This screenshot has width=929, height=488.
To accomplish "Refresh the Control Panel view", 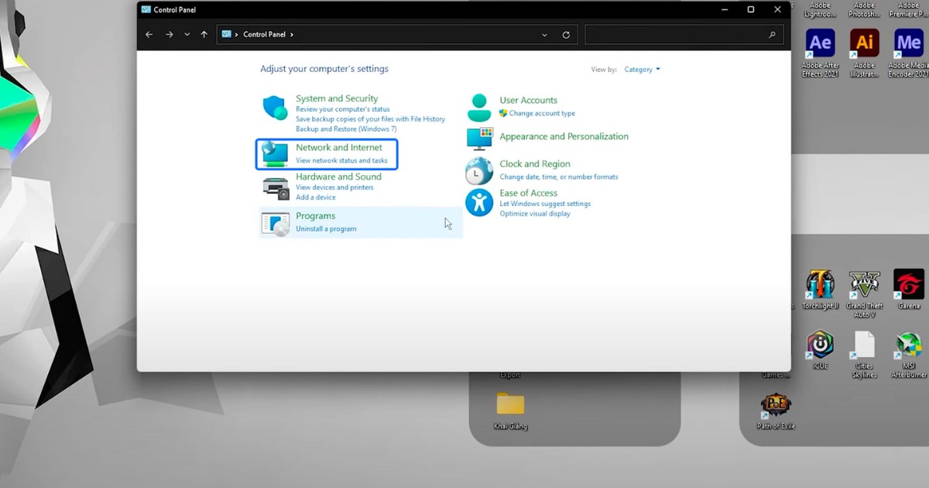I will (566, 35).
